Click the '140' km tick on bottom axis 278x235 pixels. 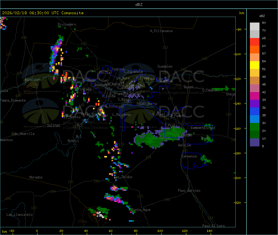tap(209, 231)
